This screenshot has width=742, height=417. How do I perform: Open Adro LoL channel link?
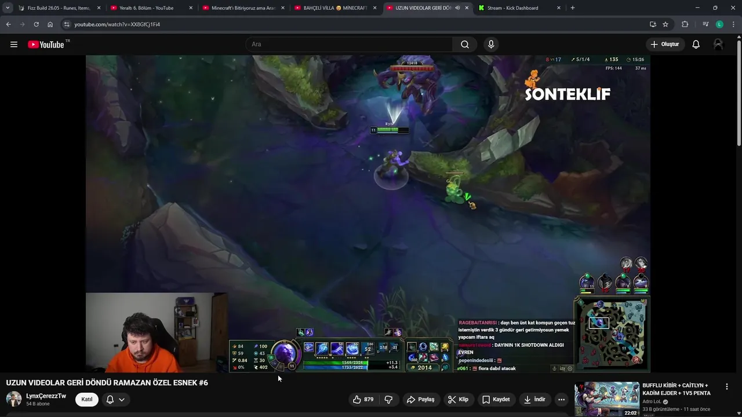pos(652,401)
